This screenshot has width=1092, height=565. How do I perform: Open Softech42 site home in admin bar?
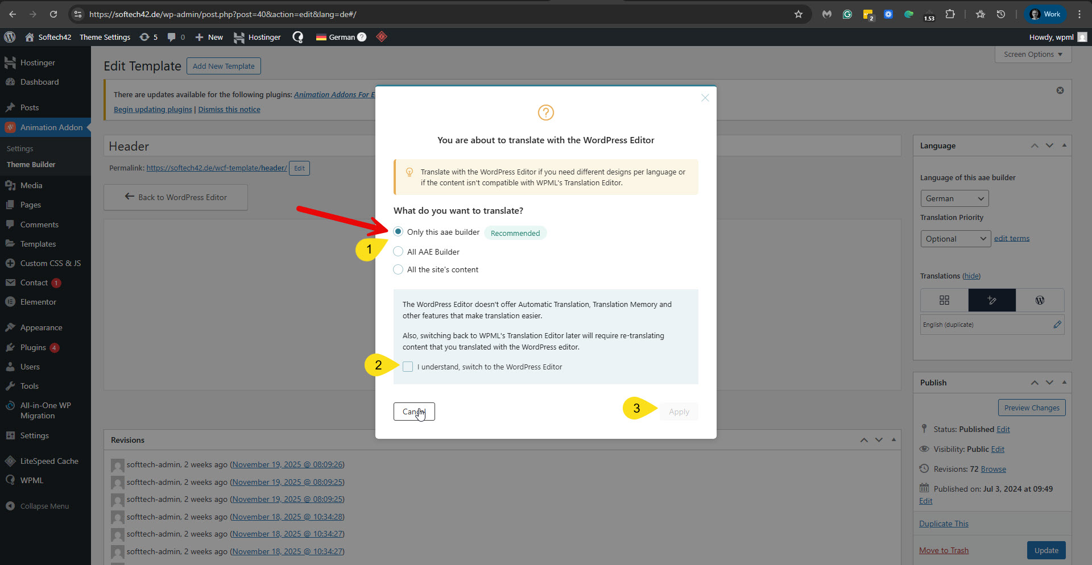tap(48, 37)
